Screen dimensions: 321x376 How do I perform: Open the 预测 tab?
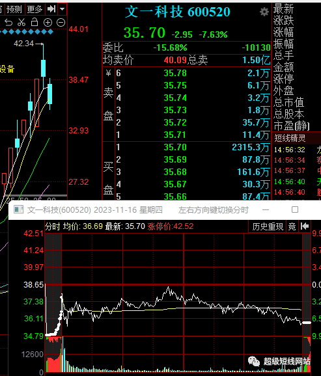pos(14,9)
